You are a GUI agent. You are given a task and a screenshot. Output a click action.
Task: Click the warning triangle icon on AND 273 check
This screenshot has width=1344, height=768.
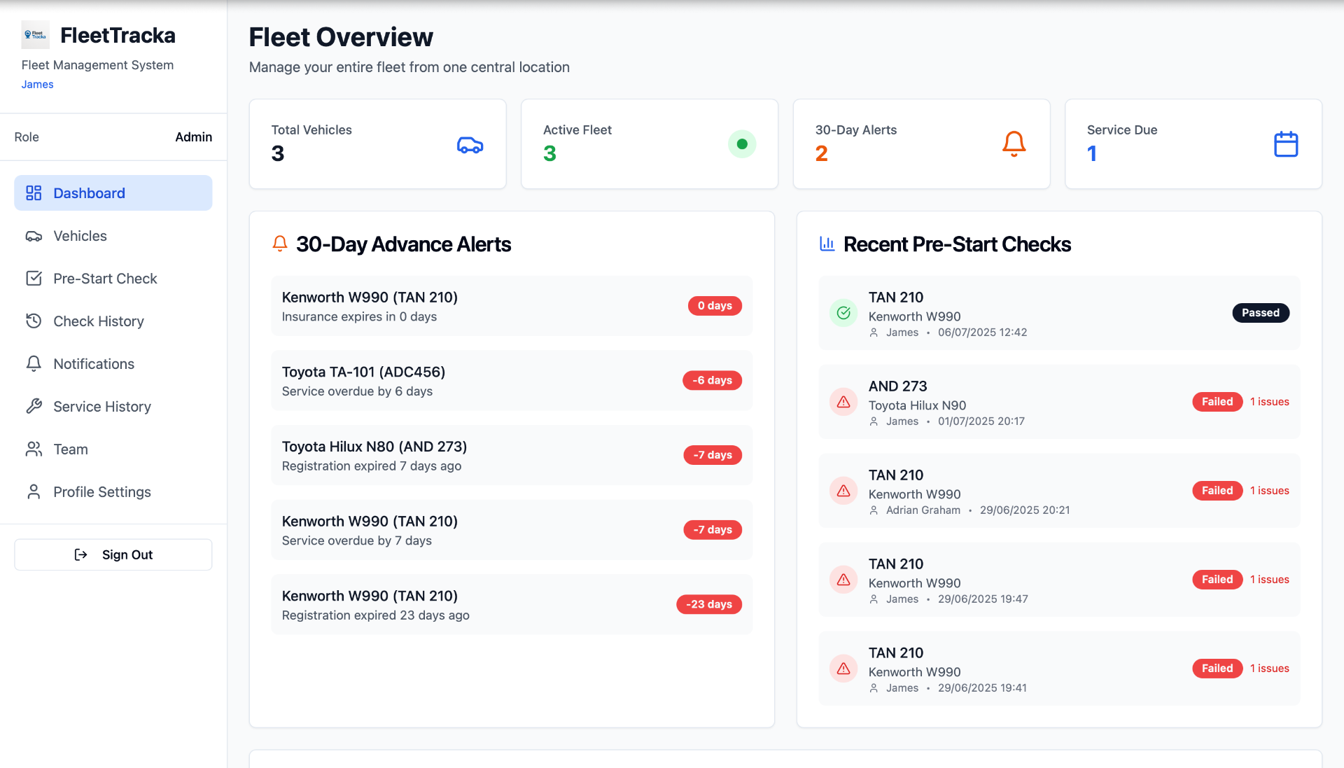tap(843, 402)
